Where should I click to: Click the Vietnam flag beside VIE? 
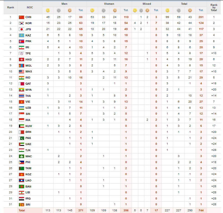[x=21, y=102]
